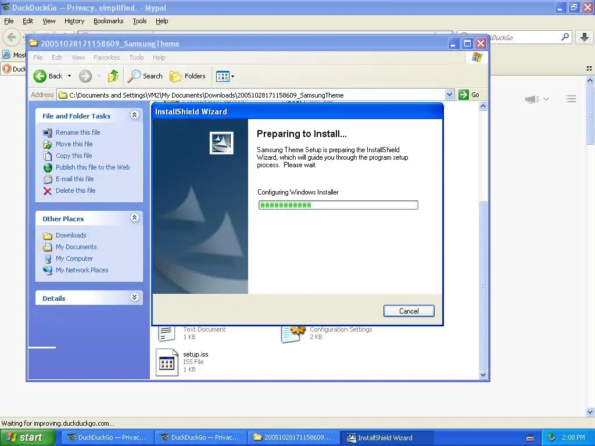
Task: Click the browser Back arrow button
Action: [12, 37]
